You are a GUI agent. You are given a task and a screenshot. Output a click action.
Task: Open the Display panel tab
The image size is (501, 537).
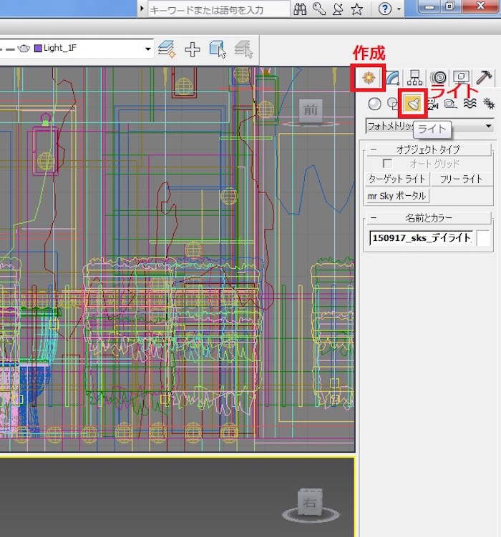tap(461, 77)
